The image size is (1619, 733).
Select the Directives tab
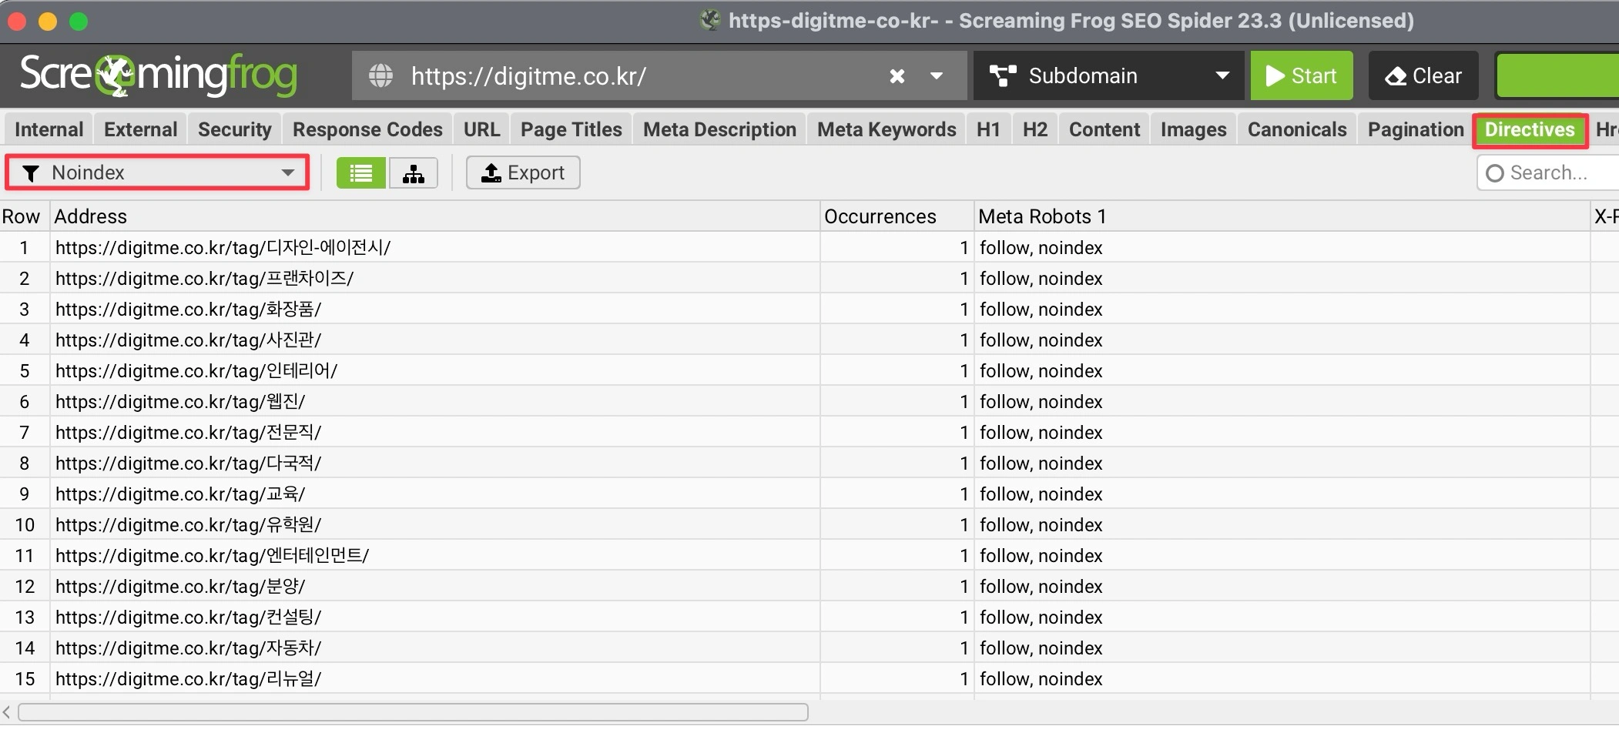[1530, 129]
